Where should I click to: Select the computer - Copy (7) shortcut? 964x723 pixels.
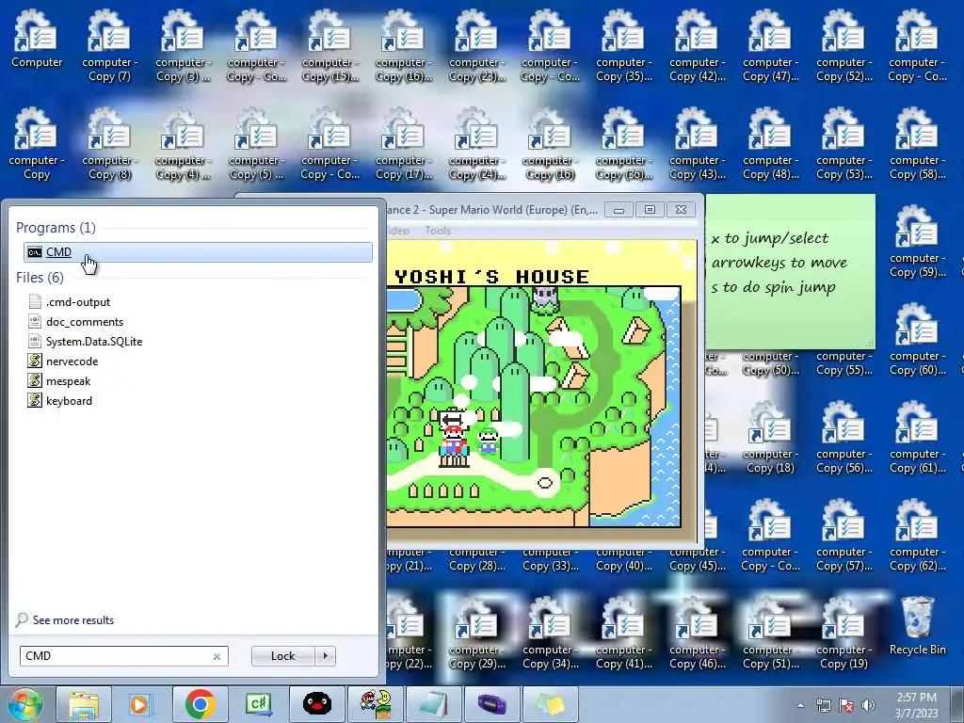coord(109,46)
